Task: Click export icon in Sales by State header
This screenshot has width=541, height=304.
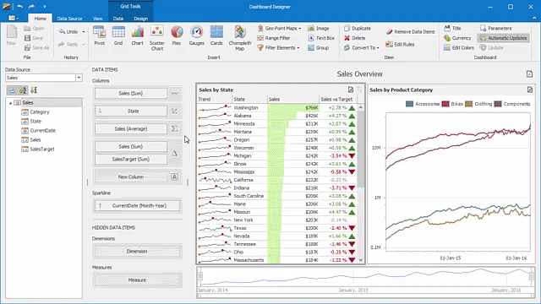Action: [351, 90]
